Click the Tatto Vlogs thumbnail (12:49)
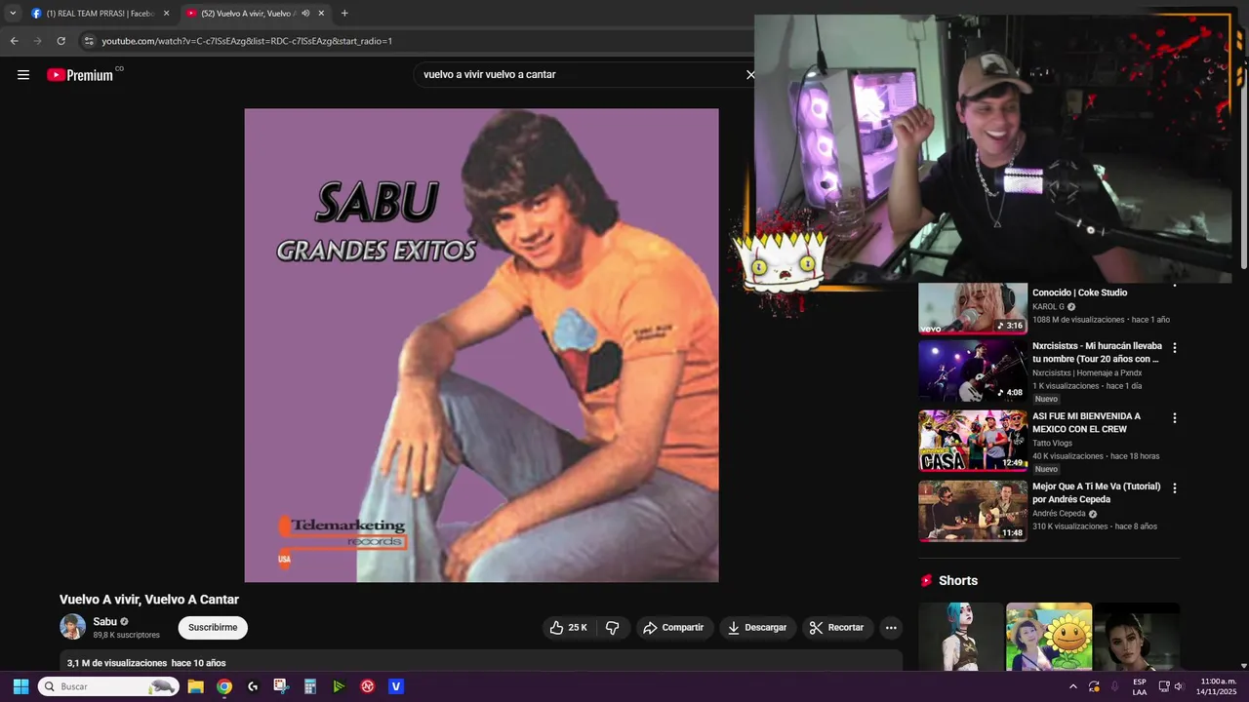 click(973, 441)
